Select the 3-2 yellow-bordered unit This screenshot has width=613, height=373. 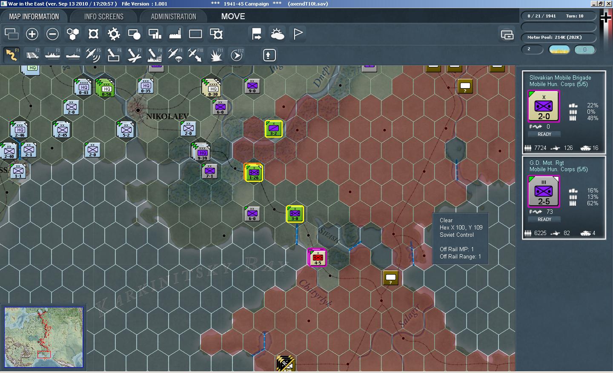pos(273,129)
